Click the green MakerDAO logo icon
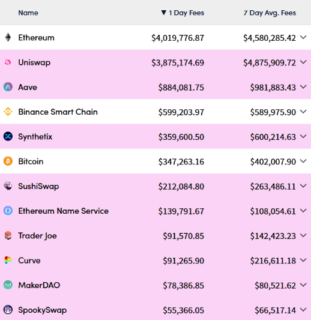 pyautogui.click(x=8, y=285)
